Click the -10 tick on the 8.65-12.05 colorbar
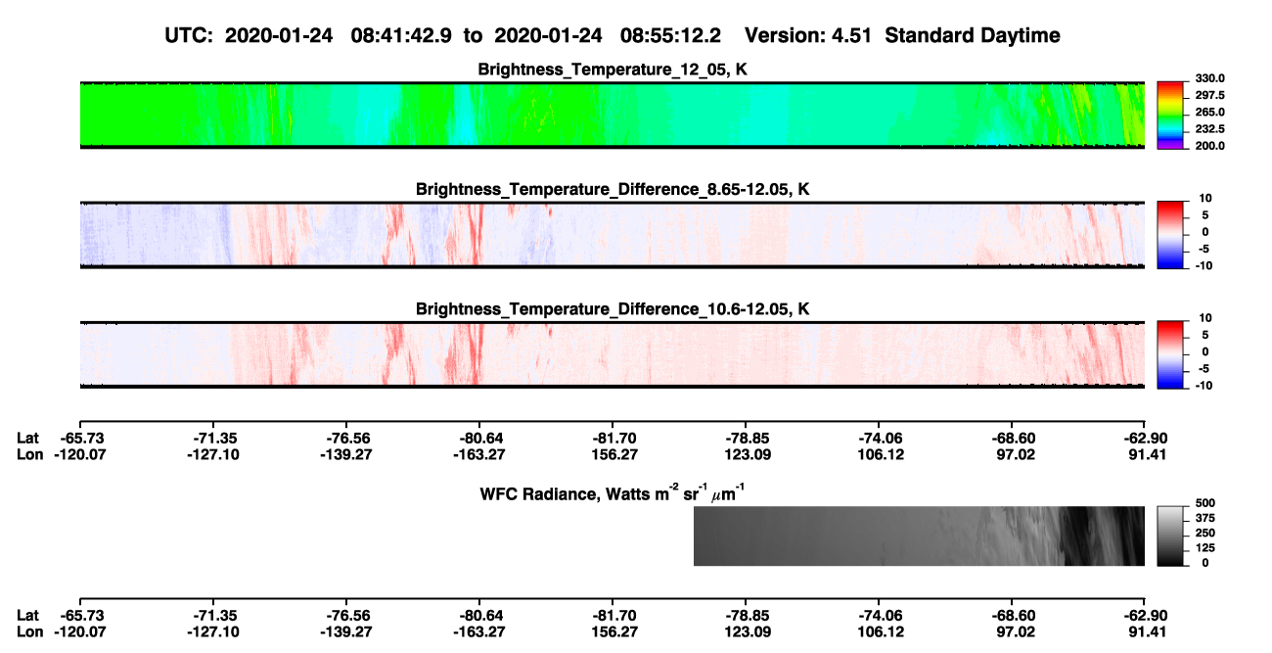 pyautogui.click(x=1204, y=264)
